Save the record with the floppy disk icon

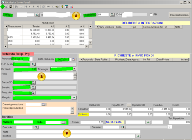pyautogui.click(x=11, y=7)
